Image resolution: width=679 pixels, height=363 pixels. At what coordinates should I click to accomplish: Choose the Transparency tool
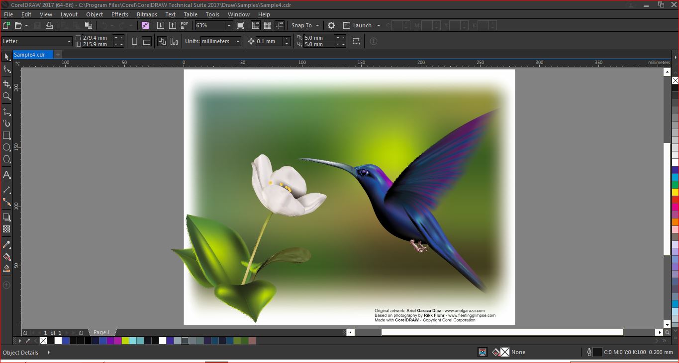(x=6, y=229)
